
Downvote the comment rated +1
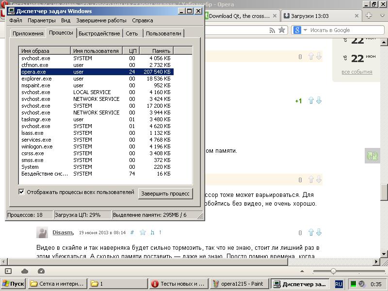click(x=319, y=100)
